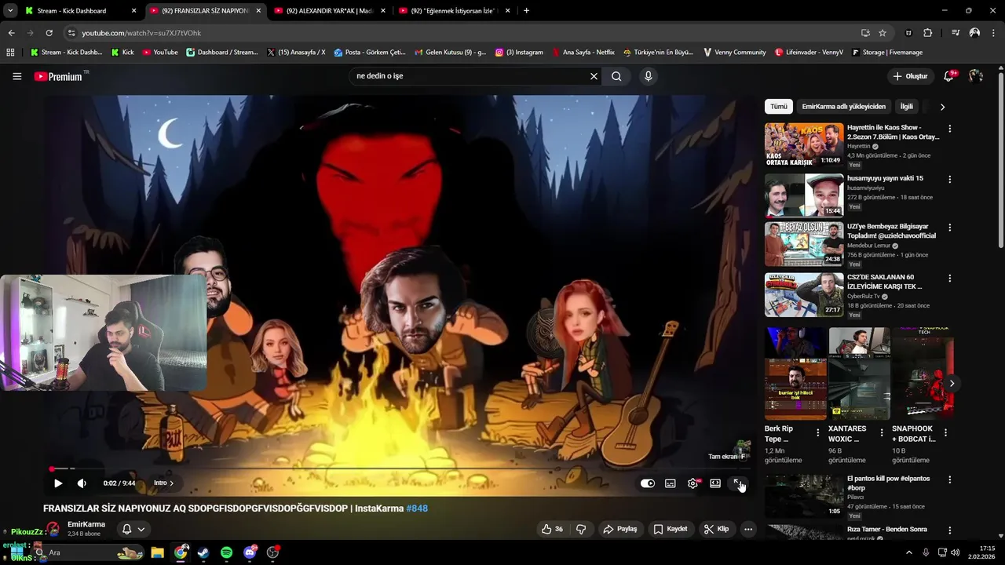The height and width of the screenshot is (565, 1005).
Task: Open 'CS2'DE SAKLANAN 60' video title
Action: [884, 282]
